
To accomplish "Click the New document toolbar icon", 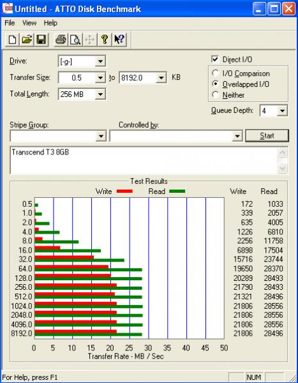I will click(x=13, y=40).
